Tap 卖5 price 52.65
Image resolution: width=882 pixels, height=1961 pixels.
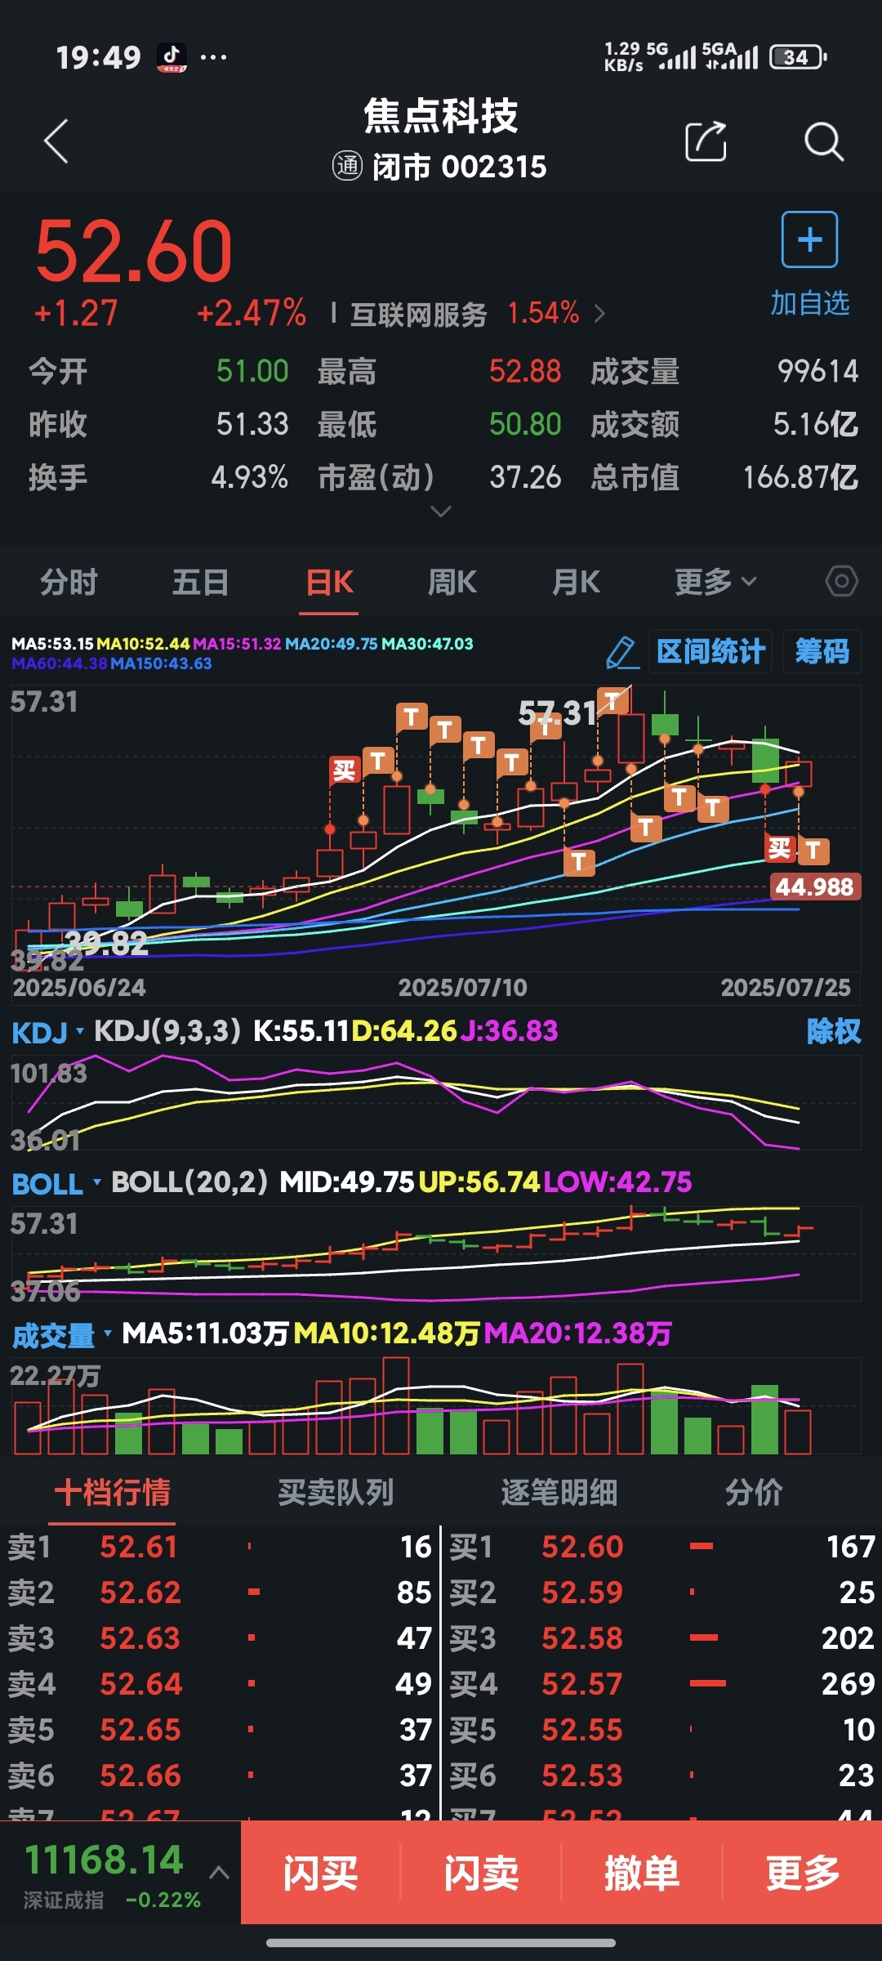140,1730
